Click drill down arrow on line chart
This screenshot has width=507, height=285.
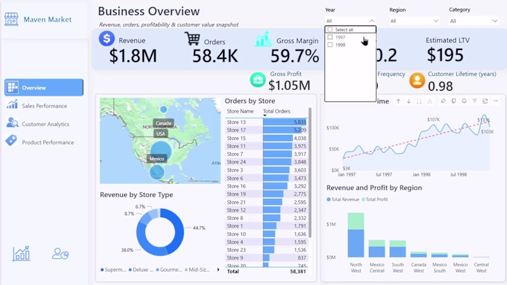(x=409, y=101)
